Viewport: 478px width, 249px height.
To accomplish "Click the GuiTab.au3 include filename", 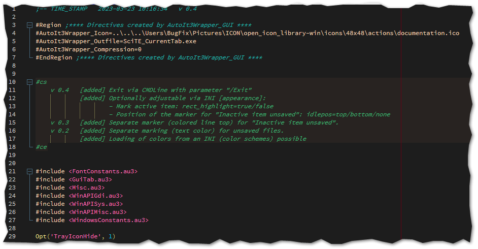I will 90,179.
